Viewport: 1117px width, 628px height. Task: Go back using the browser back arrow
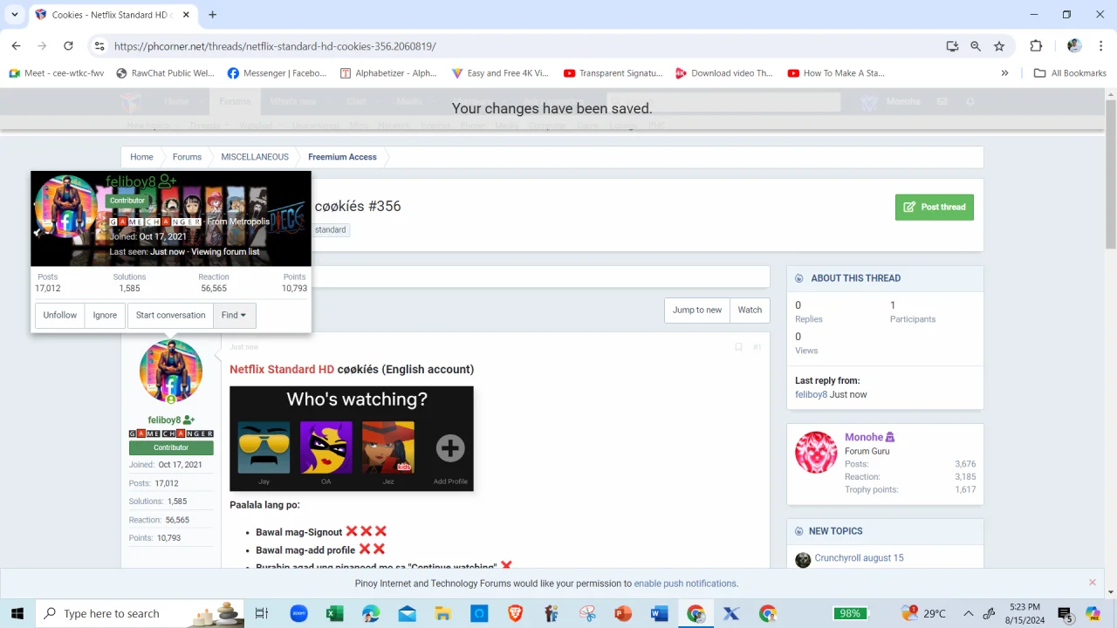[x=16, y=46]
